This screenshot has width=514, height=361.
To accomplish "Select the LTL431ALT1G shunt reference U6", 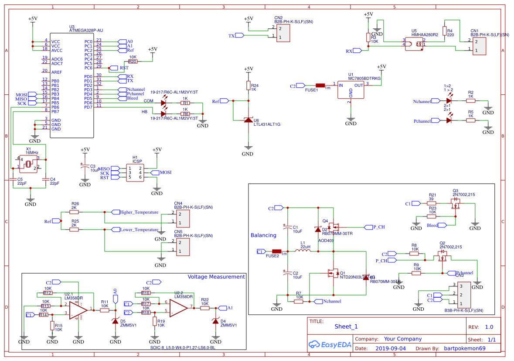I will point(248,119).
